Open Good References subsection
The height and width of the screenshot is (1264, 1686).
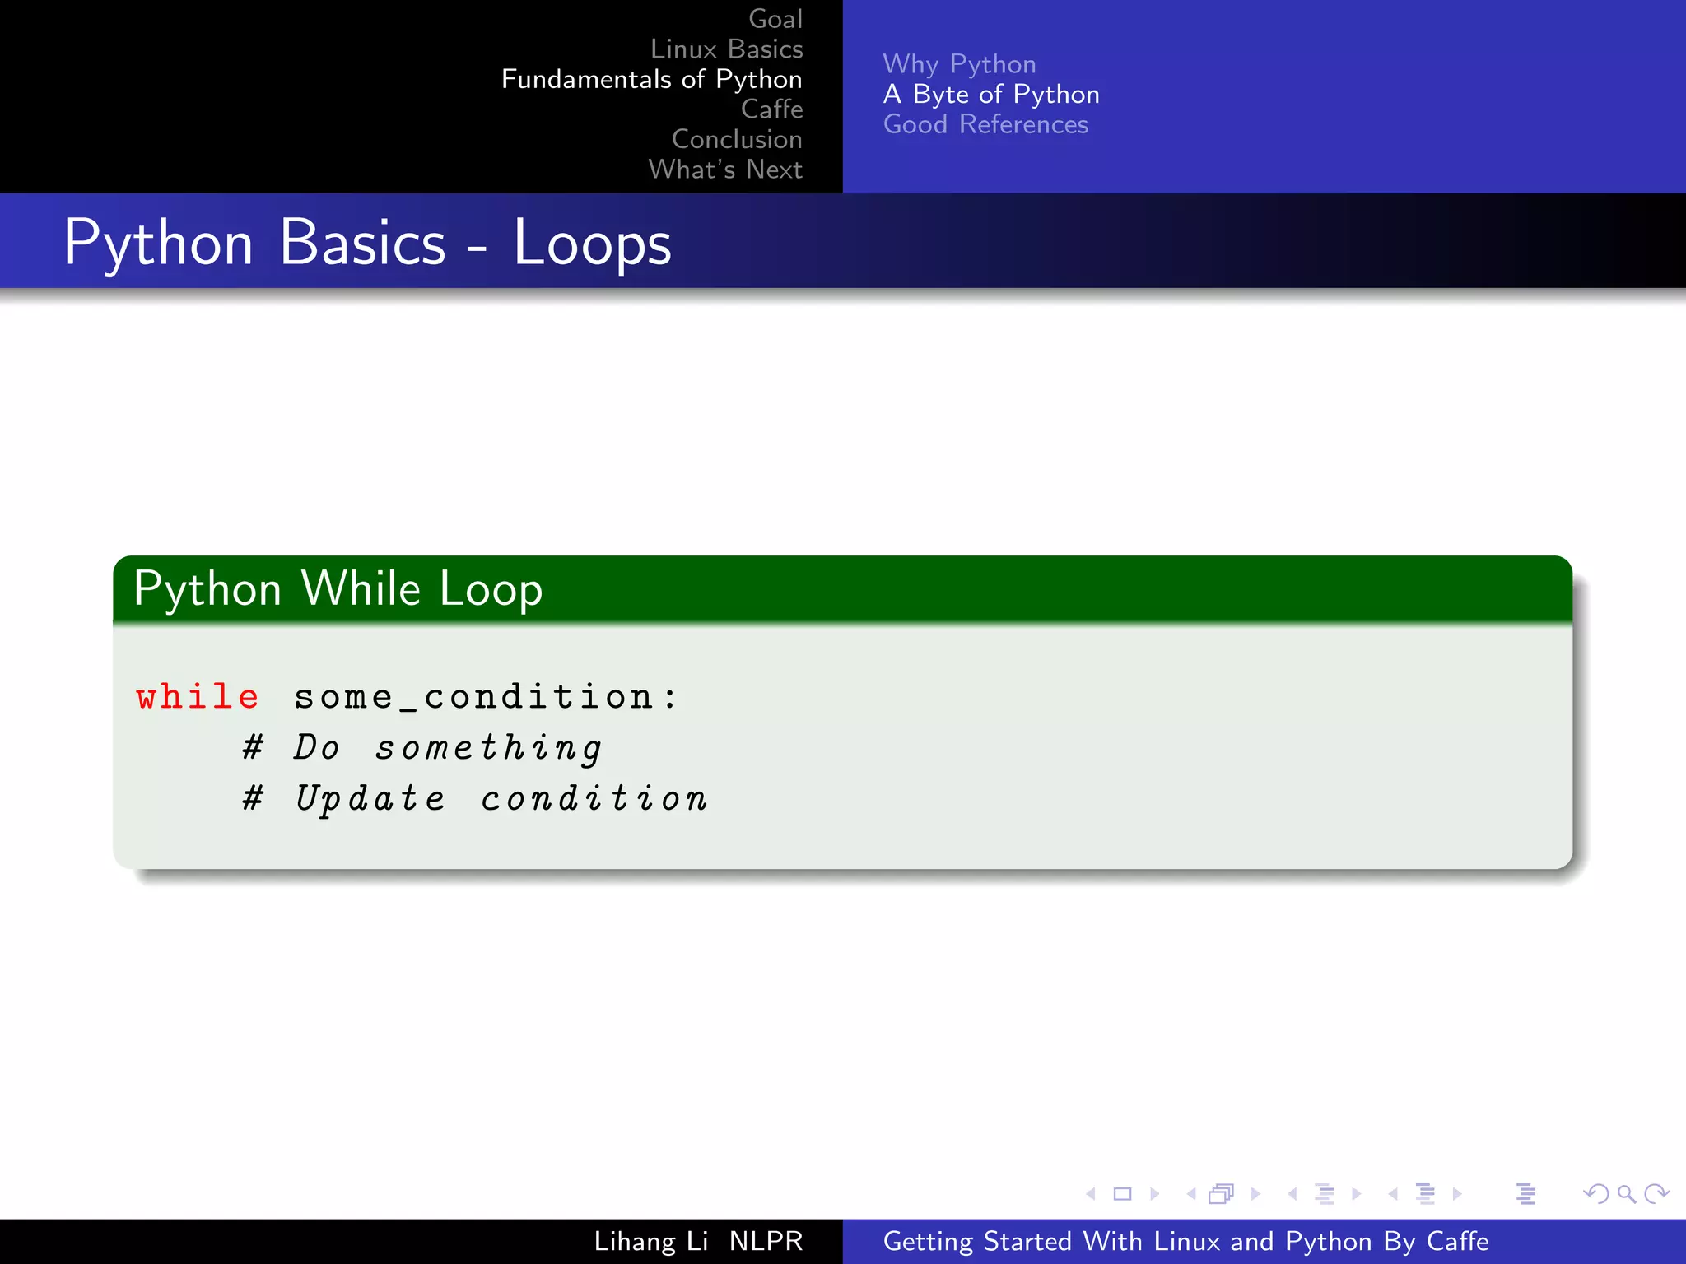985,124
